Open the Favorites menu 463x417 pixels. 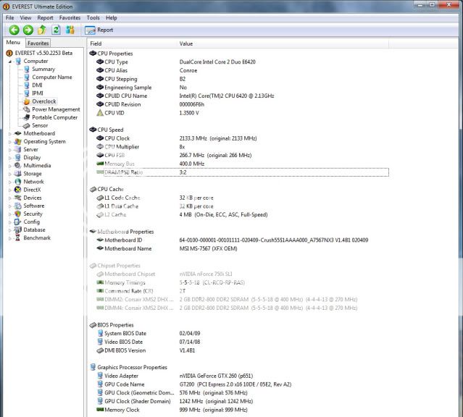pos(70,17)
